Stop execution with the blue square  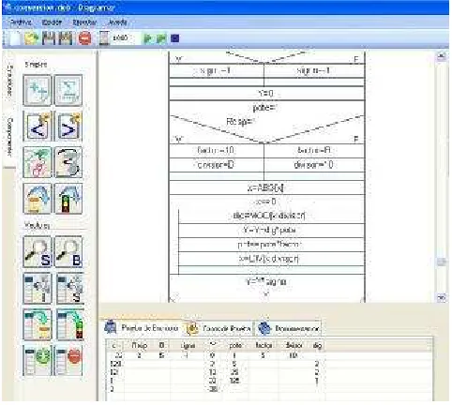pos(175,38)
